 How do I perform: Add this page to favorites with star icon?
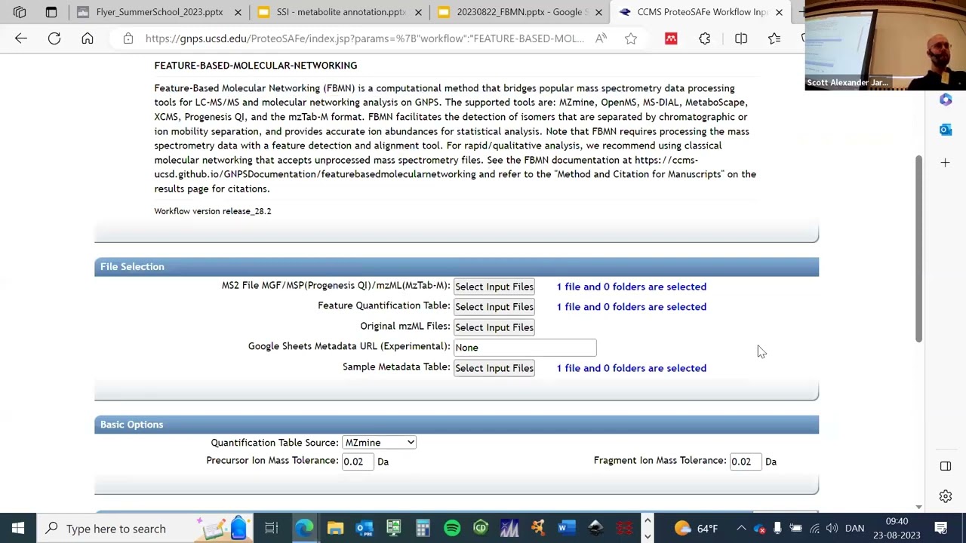coord(631,38)
